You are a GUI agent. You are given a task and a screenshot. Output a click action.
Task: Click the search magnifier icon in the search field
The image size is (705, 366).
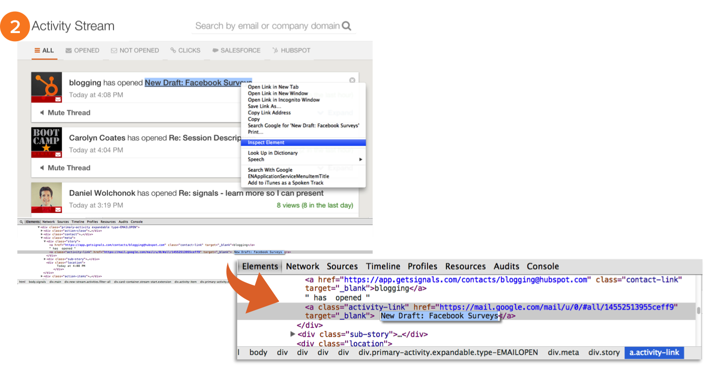[347, 26]
